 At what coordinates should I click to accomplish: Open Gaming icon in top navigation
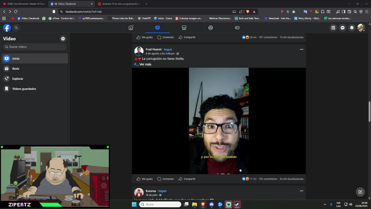coord(237,28)
